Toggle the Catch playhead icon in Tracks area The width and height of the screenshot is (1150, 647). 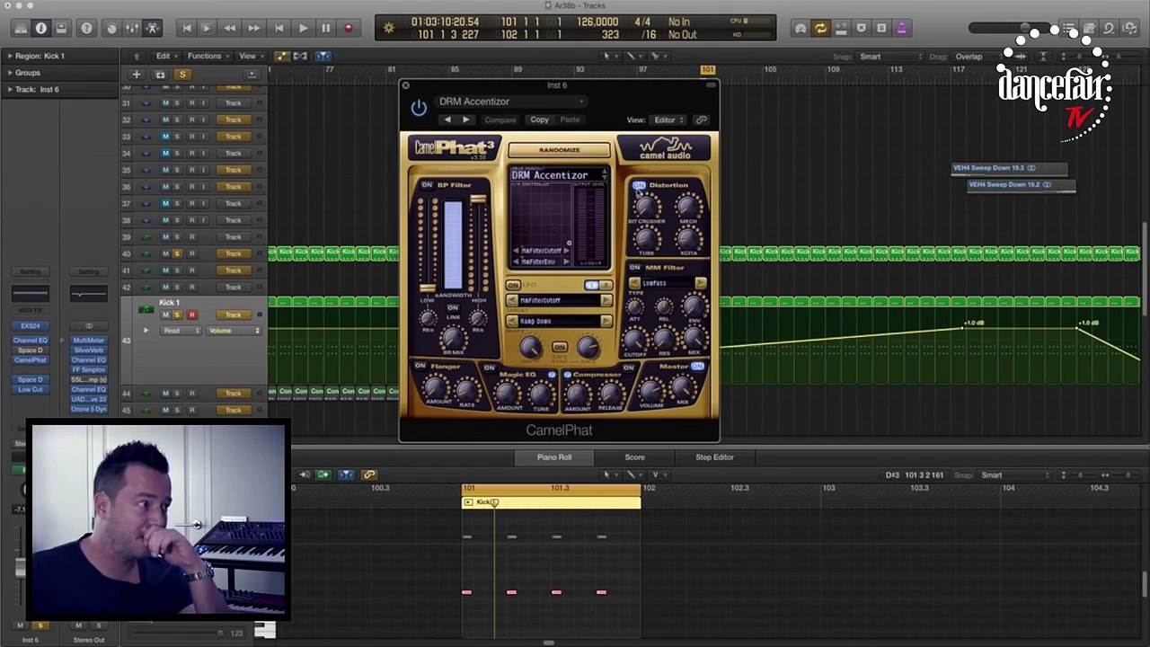[323, 56]
